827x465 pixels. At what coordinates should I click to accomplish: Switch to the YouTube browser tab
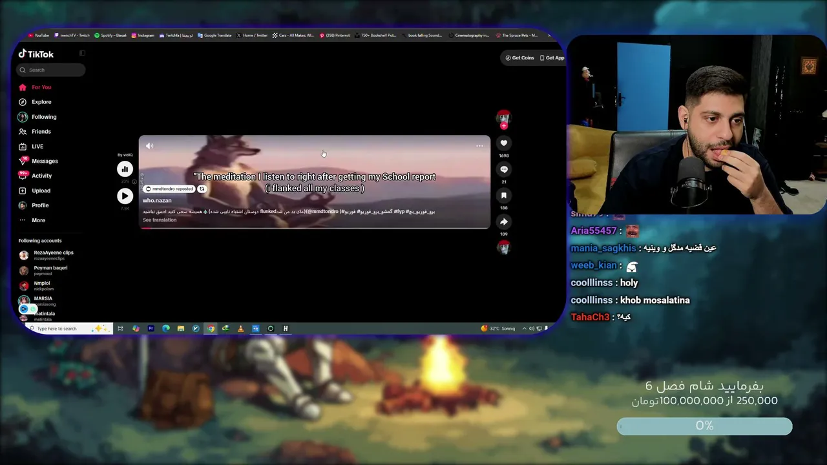(x=39, y=36)
